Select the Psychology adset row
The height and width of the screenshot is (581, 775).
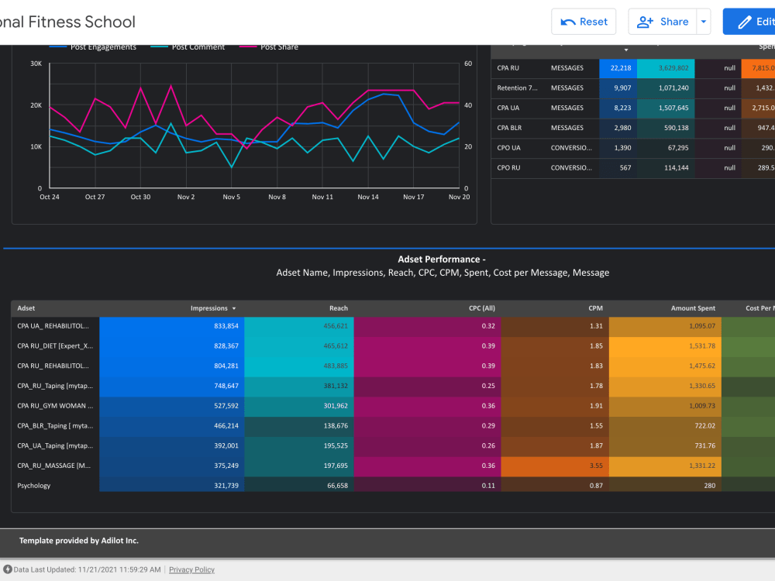coord(393,486)
